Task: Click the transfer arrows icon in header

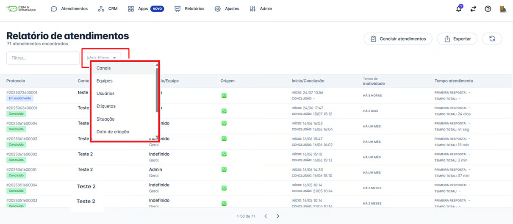Action: 473,9
